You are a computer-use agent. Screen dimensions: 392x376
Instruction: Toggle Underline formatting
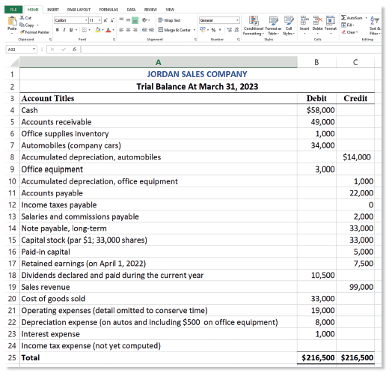71,30
